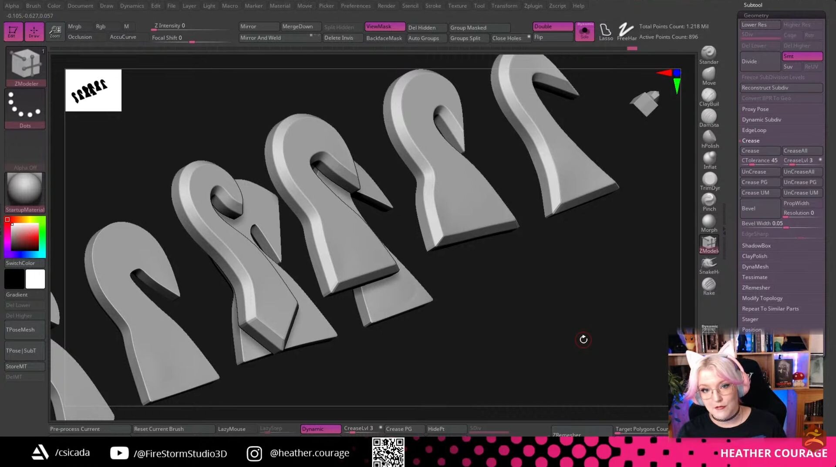Image resolution: width=836 pixels, height=467 pixels.
Task: Click the XYZ axis orientation gizmo
Action: point(671,80)
